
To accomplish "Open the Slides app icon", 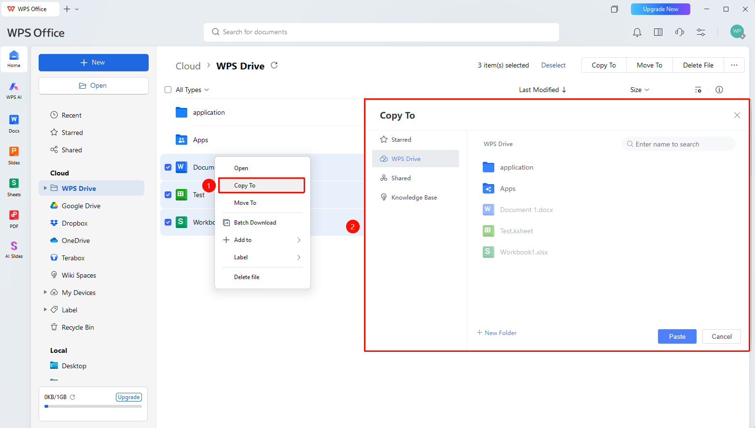I will tap(14, 155).
